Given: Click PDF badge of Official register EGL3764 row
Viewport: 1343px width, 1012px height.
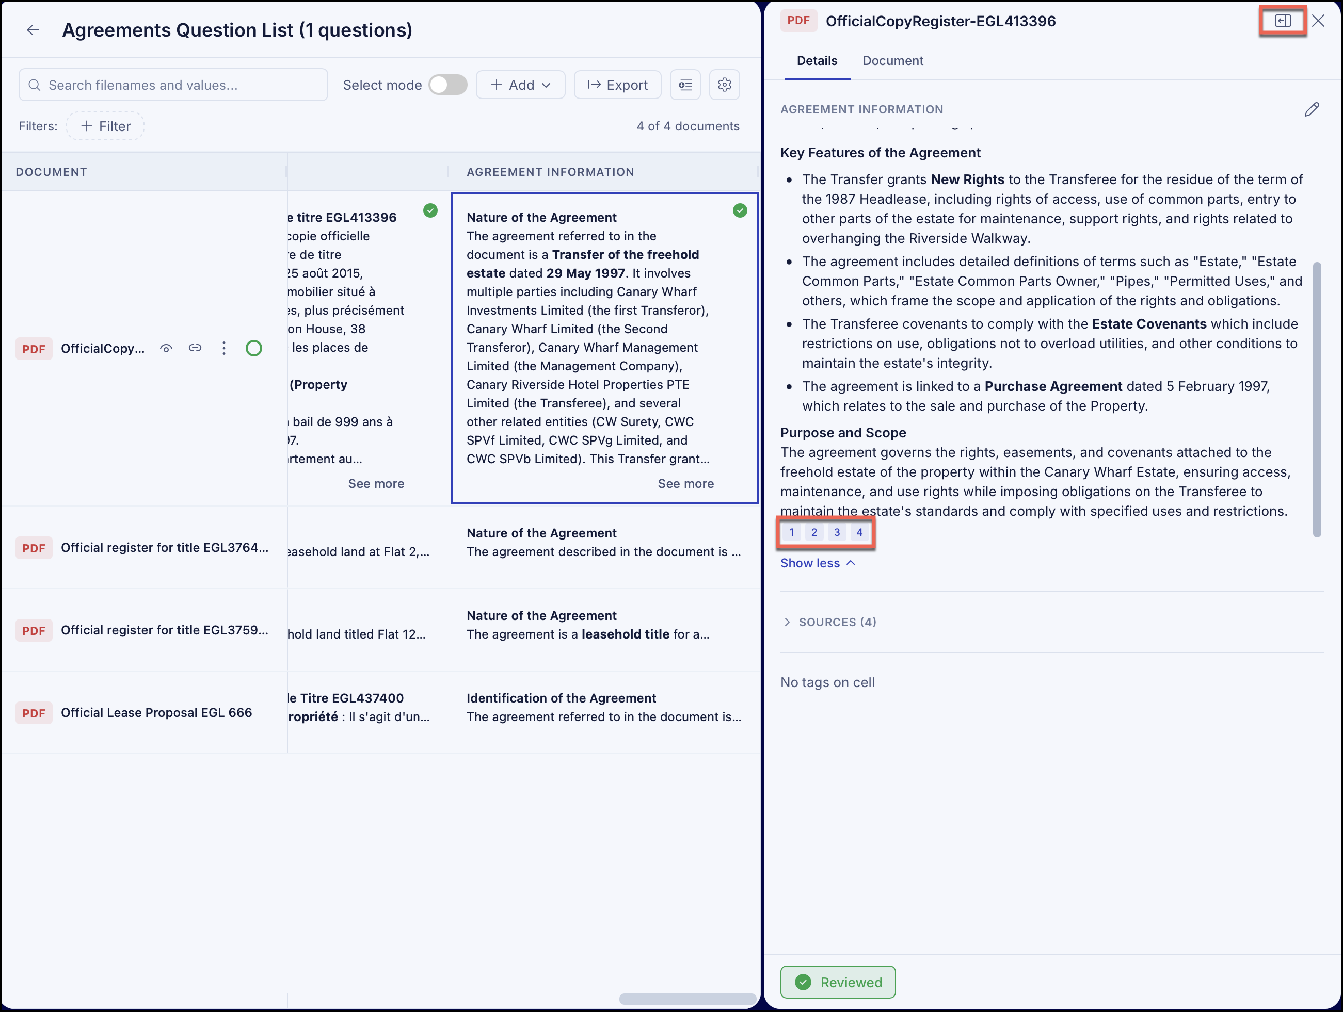Looking at the screenshot, I should pyautogui.click(x=34, y=548).
